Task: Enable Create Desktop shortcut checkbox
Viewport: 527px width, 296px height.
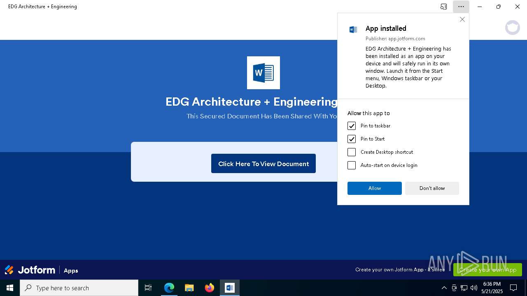Action: click(x=352, y=152)
